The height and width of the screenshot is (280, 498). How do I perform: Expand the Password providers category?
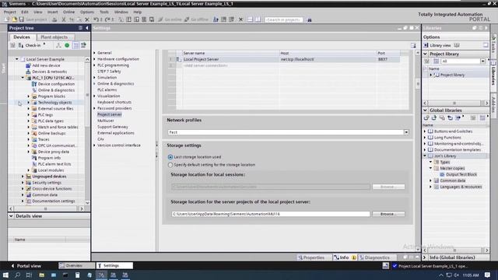(x=94, y=108)
